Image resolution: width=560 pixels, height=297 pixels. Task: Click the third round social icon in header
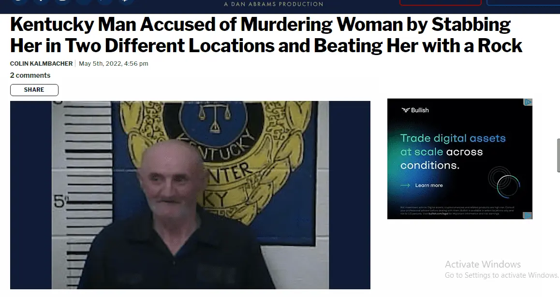click(x=62, y=1)
